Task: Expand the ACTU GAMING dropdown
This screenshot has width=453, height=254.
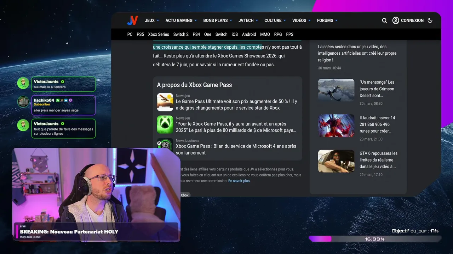Action: click(x=181, y=20)
